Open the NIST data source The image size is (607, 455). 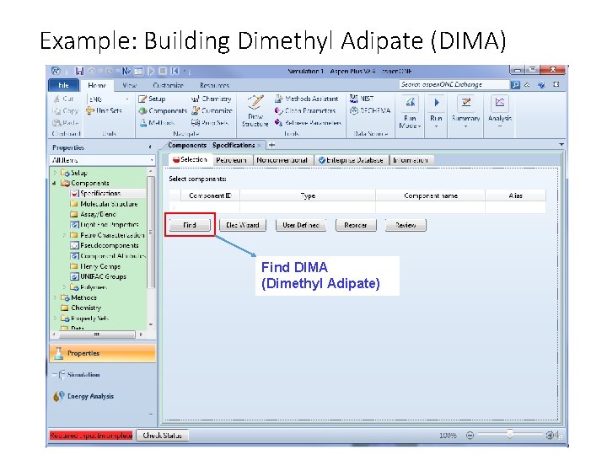(362, 99)
